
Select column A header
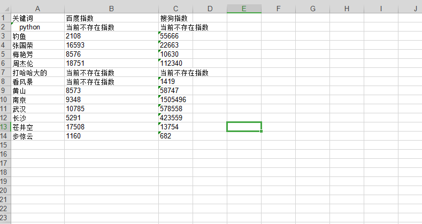(37, 9)
